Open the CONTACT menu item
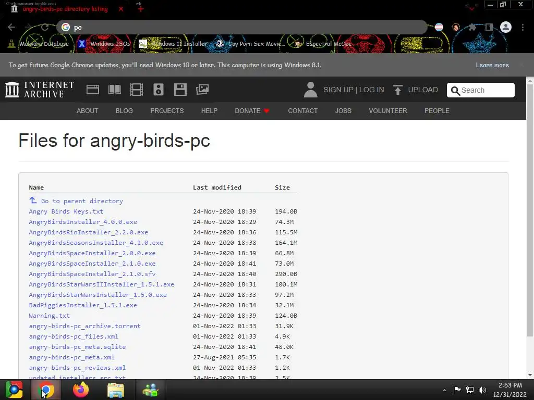Viewport: 534px width, 400px height. [x=303, y=111]
